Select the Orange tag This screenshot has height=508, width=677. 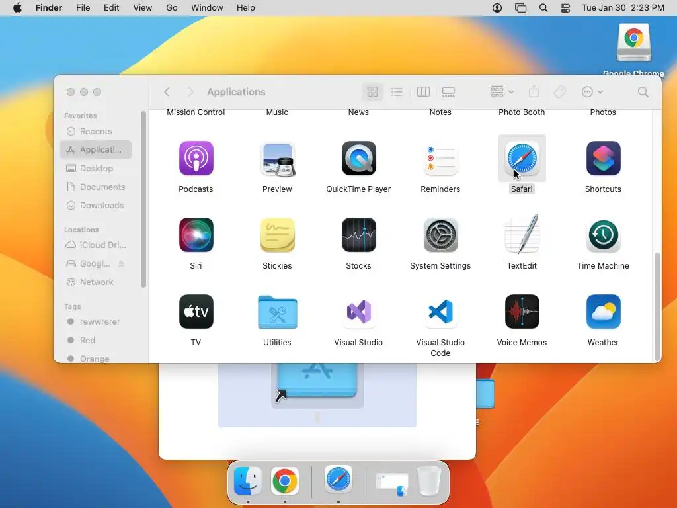coord(96,359)
